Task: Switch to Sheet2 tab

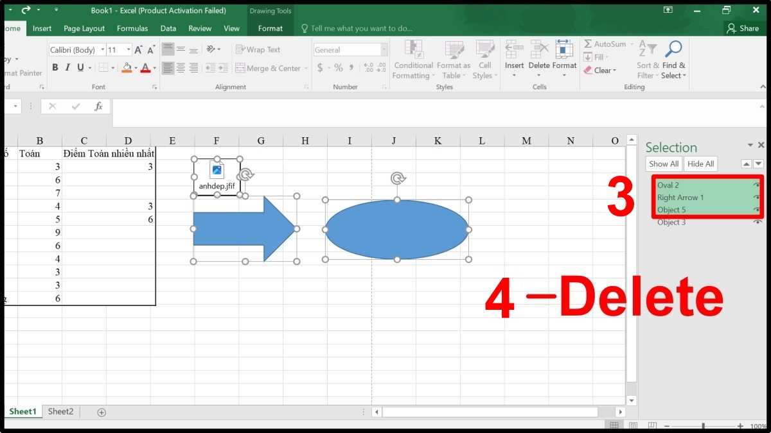Action: coord(60,411)
